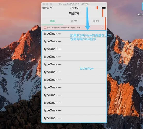Click the iPhone 6 – iOS 10.3 title bar
143x129 pixels.
click(74, 4)
